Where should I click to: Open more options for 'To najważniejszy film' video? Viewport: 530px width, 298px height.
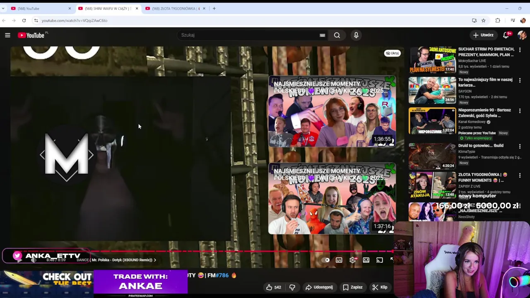520,80
